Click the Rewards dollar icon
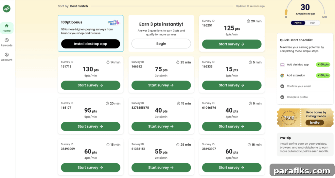Viewport: 335px width, 178px height. click(7, 40)
